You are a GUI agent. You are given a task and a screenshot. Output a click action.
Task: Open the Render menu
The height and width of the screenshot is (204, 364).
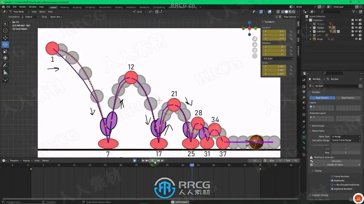click(x=22, y=7)
